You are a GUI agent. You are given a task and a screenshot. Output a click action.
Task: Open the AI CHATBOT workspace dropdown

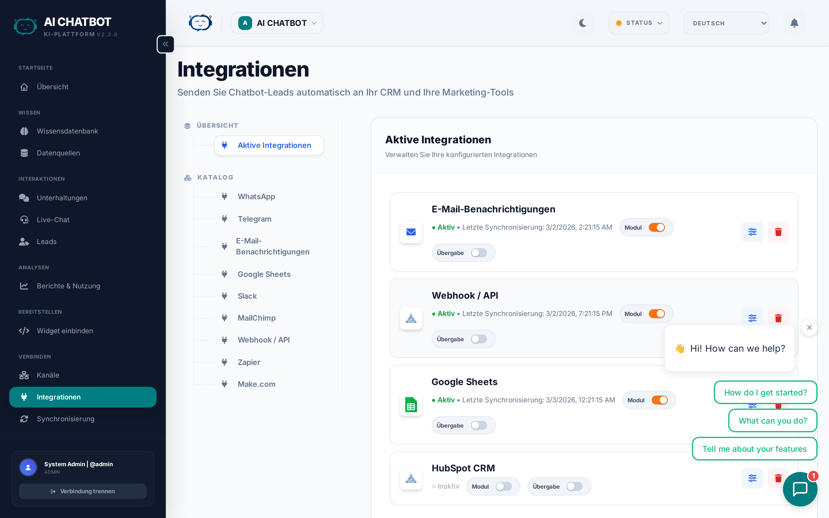(277, 23)
